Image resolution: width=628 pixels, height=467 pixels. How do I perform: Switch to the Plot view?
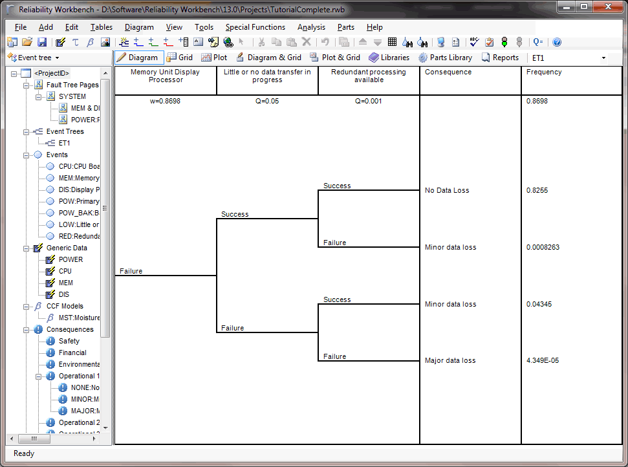pos(214,58)
